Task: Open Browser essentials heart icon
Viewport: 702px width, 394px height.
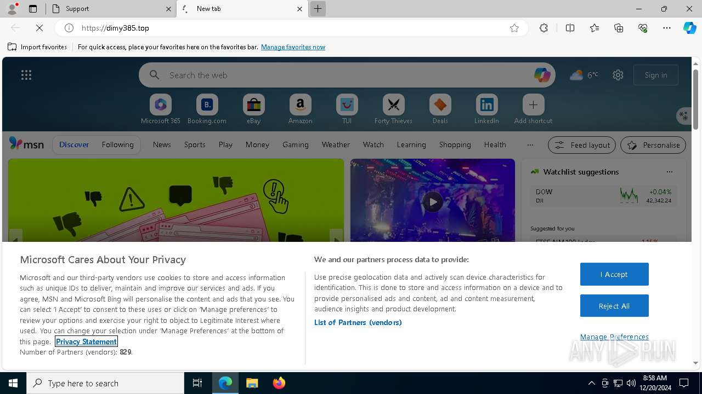Action: pyautogui.click(x=643, y=28)
